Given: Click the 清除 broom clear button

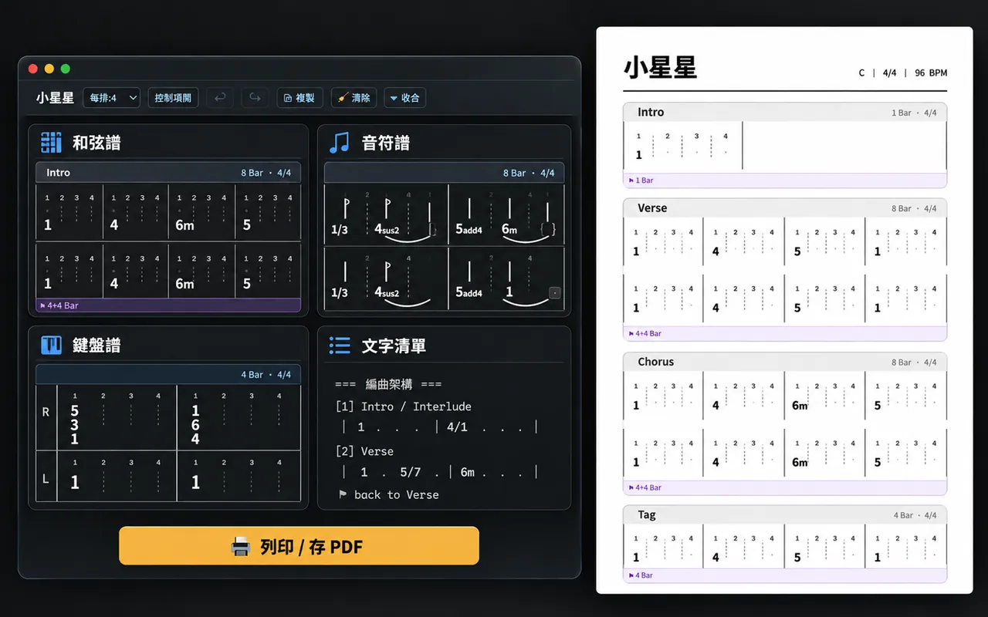Looking at the screenshot, I should (354, 98).
